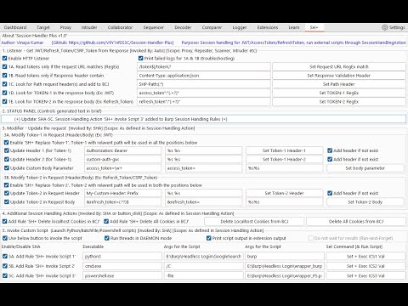The height and width of the screenshot is (306, 408).
Task: Toggle Enable SH+ Replace Token-1 checkbox
Action: click(x=6, y=143)
